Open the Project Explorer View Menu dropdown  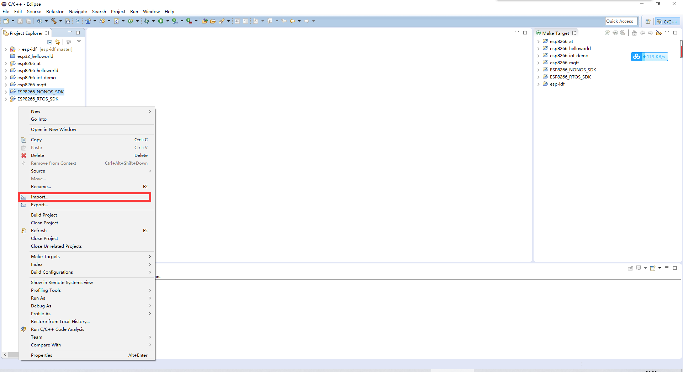click(79, 42)
